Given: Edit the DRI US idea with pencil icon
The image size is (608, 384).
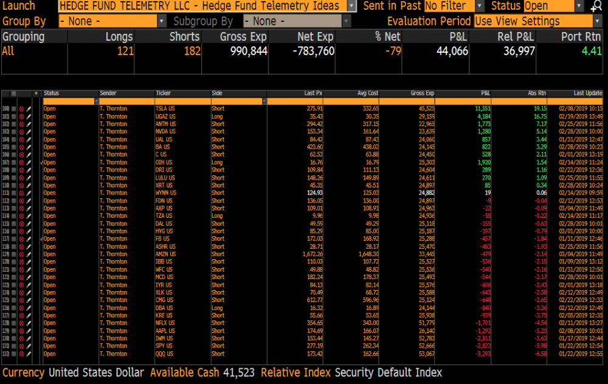Looking at the screenshot, I should (x=29, y=170).
